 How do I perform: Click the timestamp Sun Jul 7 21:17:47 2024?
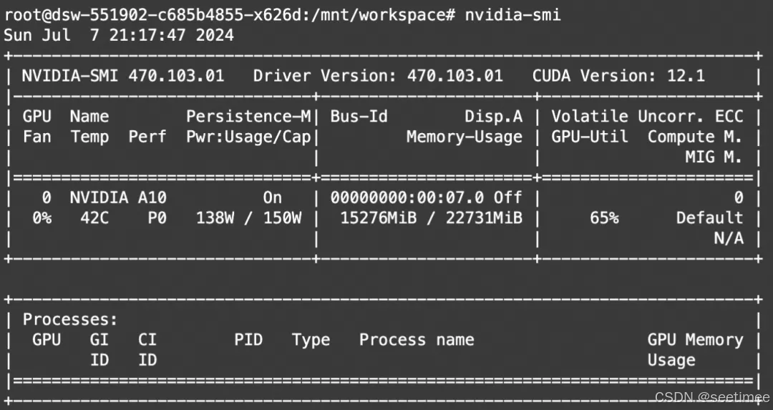pos(119,34)
